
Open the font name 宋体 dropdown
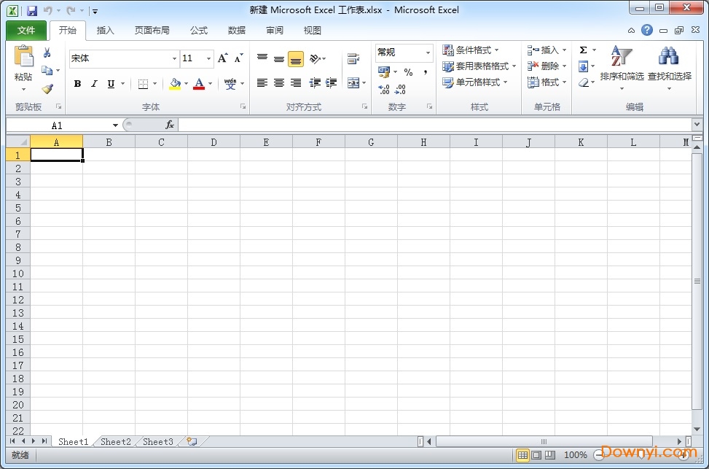pyautogui.click(x=173, y=58)
